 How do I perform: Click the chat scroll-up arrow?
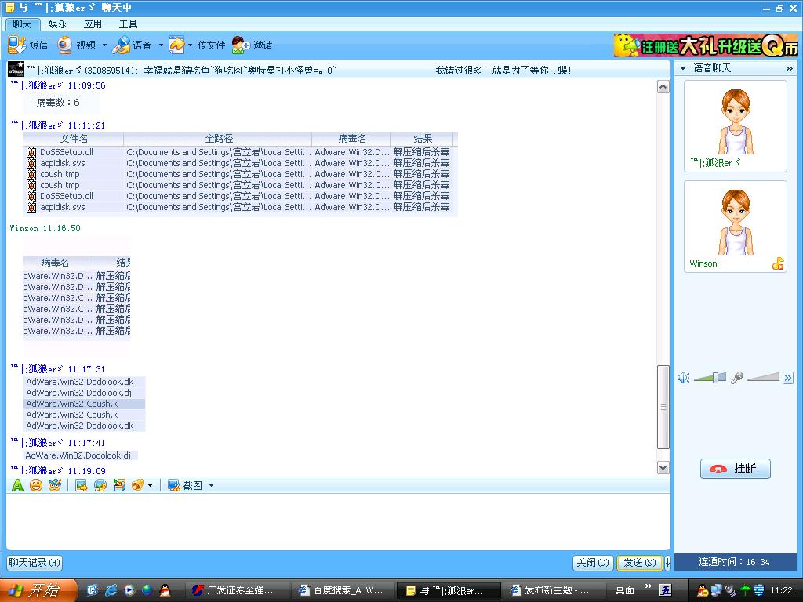[663, 87]
